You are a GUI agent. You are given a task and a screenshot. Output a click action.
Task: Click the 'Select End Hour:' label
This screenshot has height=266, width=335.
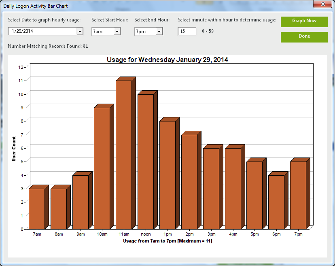click(x=152, y=20)
